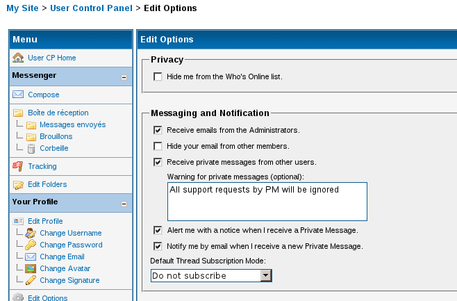Click the User CP Home house icon
The height and width of the screenshot is (301, 457).
[x=18, y=58]
